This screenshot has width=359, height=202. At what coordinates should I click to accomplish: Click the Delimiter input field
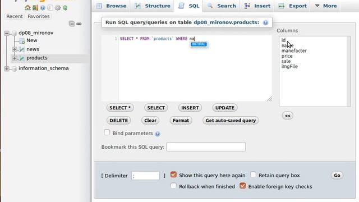coord(145,176)
